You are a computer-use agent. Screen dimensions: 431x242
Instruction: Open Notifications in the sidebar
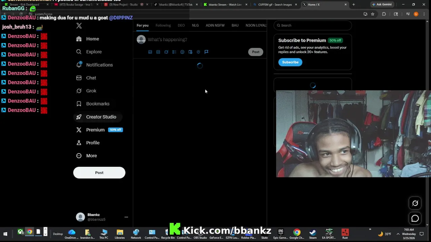95,65
